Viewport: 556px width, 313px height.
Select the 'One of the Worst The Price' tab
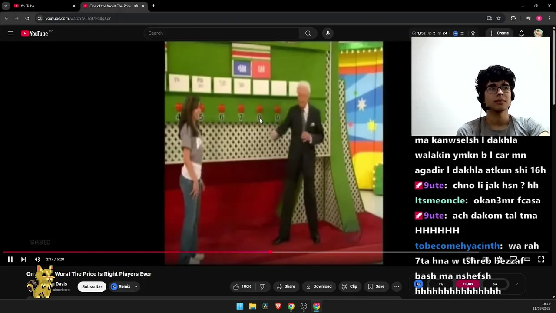(110, 6)
